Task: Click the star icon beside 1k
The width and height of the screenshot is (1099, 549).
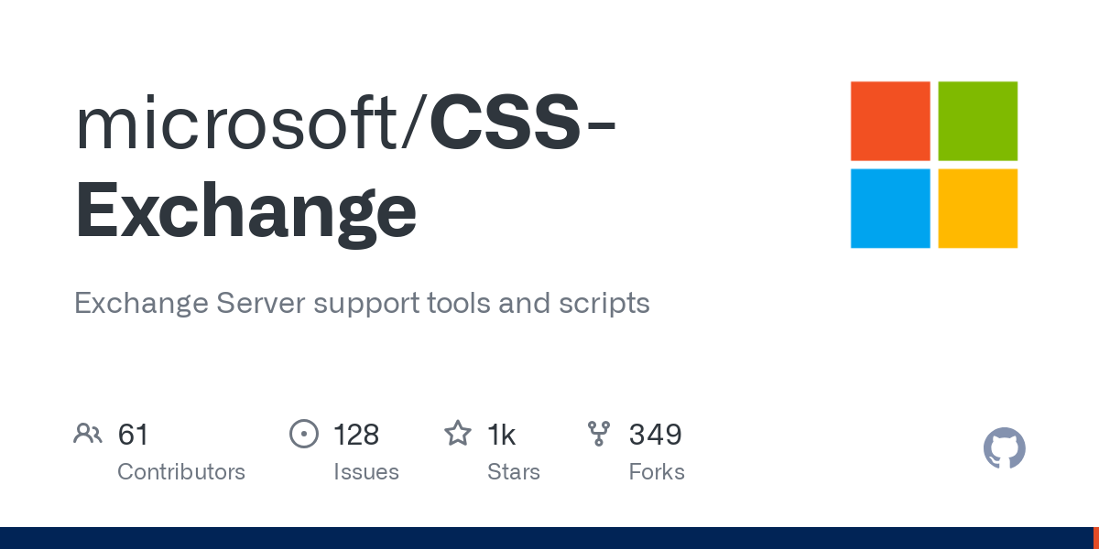Action: point(458,434)
